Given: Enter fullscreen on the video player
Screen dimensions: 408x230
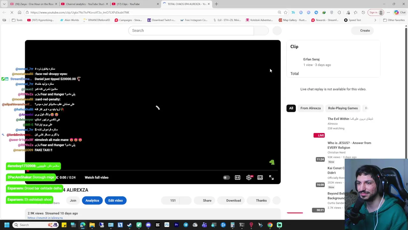Looking at the screenshot, I should [x=271, y=178].
